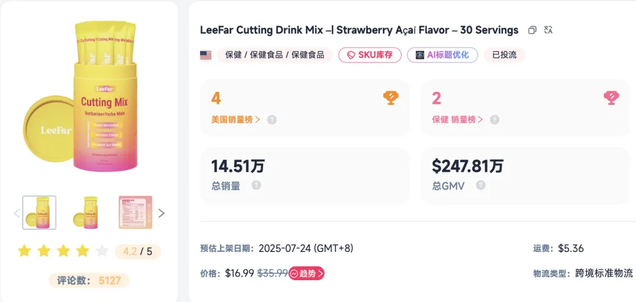Expand the 趋势 price trend button
The height and width of the screenshot is (302, 636).
click(307, 273)
